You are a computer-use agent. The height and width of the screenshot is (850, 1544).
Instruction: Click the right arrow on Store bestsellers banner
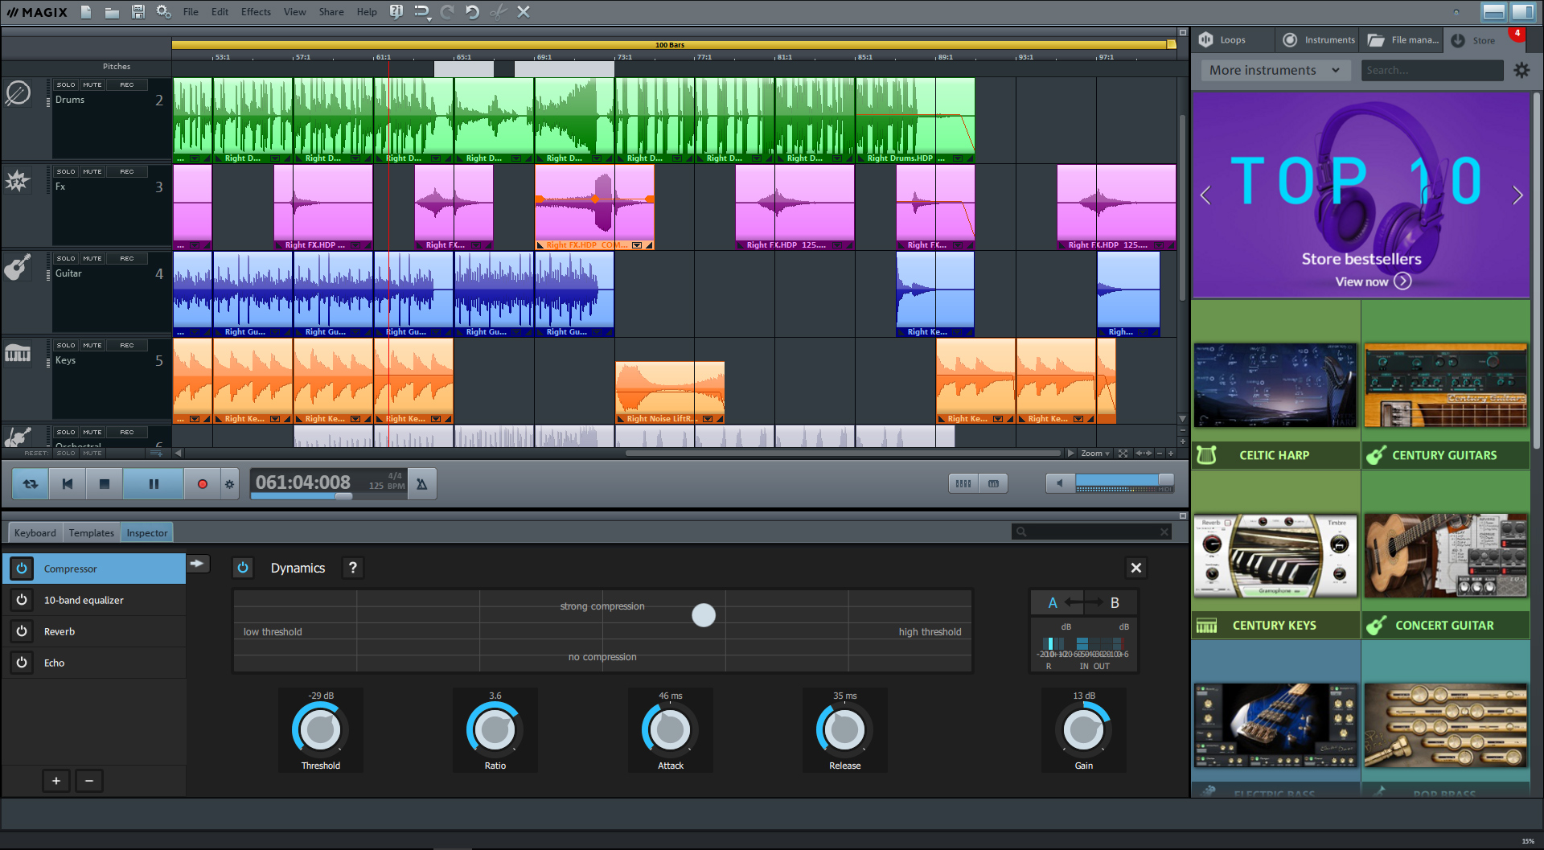point(1518,195)
